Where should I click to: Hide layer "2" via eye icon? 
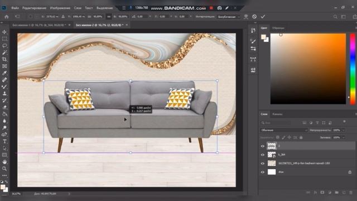point(263,146)
